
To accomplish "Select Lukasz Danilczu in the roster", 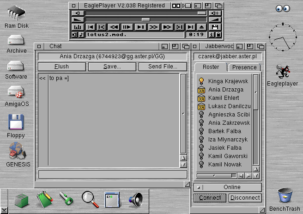I will click(x=224, y=106).
